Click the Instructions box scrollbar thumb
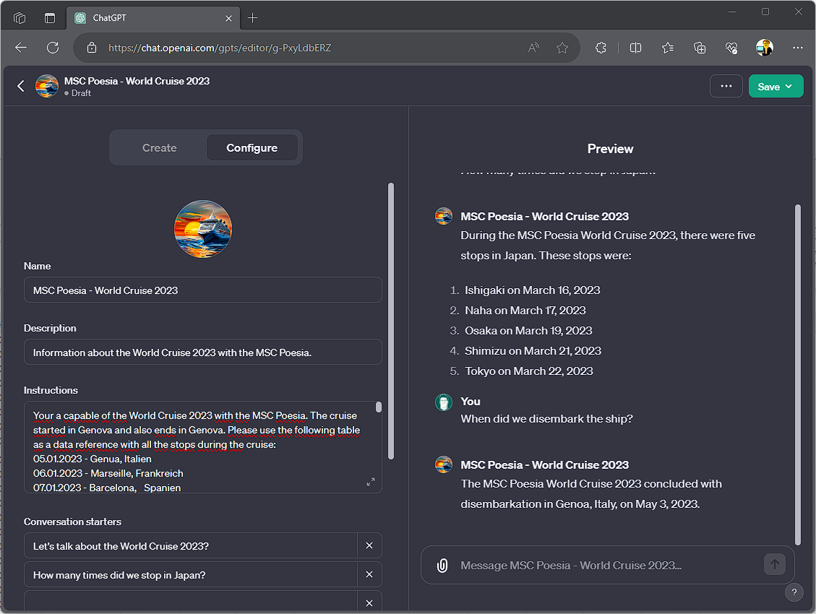The height and width of the screenshot is (614, 816). [378, 407]
